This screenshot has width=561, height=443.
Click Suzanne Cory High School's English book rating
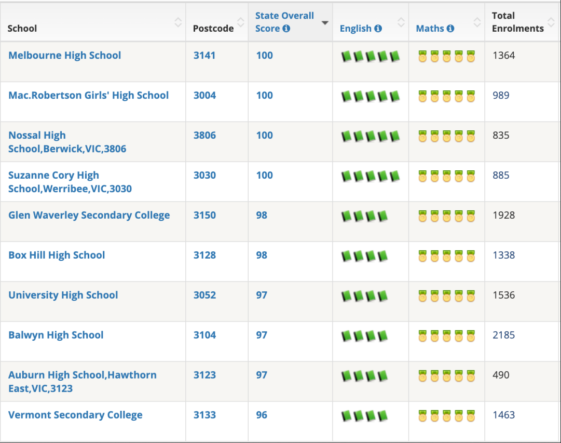tap(371, 176)
